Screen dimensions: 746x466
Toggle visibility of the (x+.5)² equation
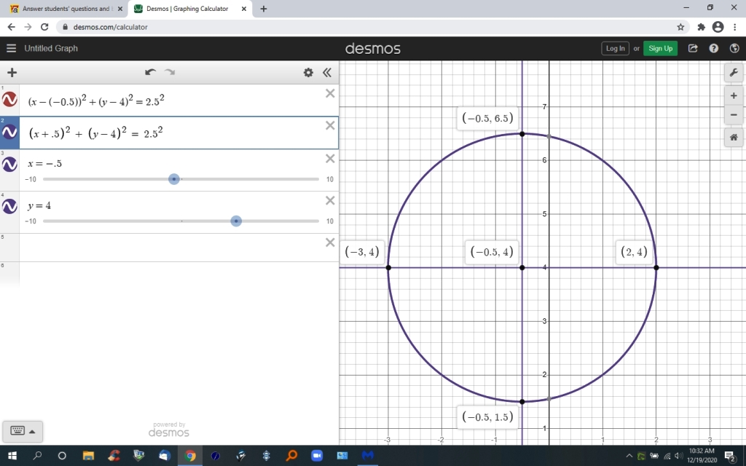coord(9,133)
